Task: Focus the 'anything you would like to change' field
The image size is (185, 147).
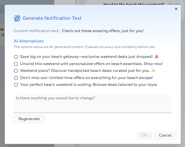Action: click(93, 103)
